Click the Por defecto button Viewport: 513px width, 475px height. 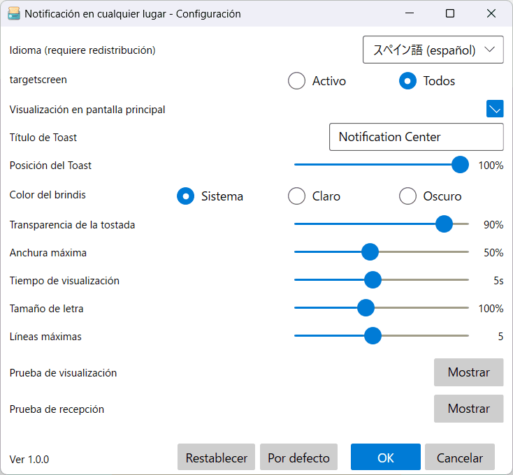(298, 457)
